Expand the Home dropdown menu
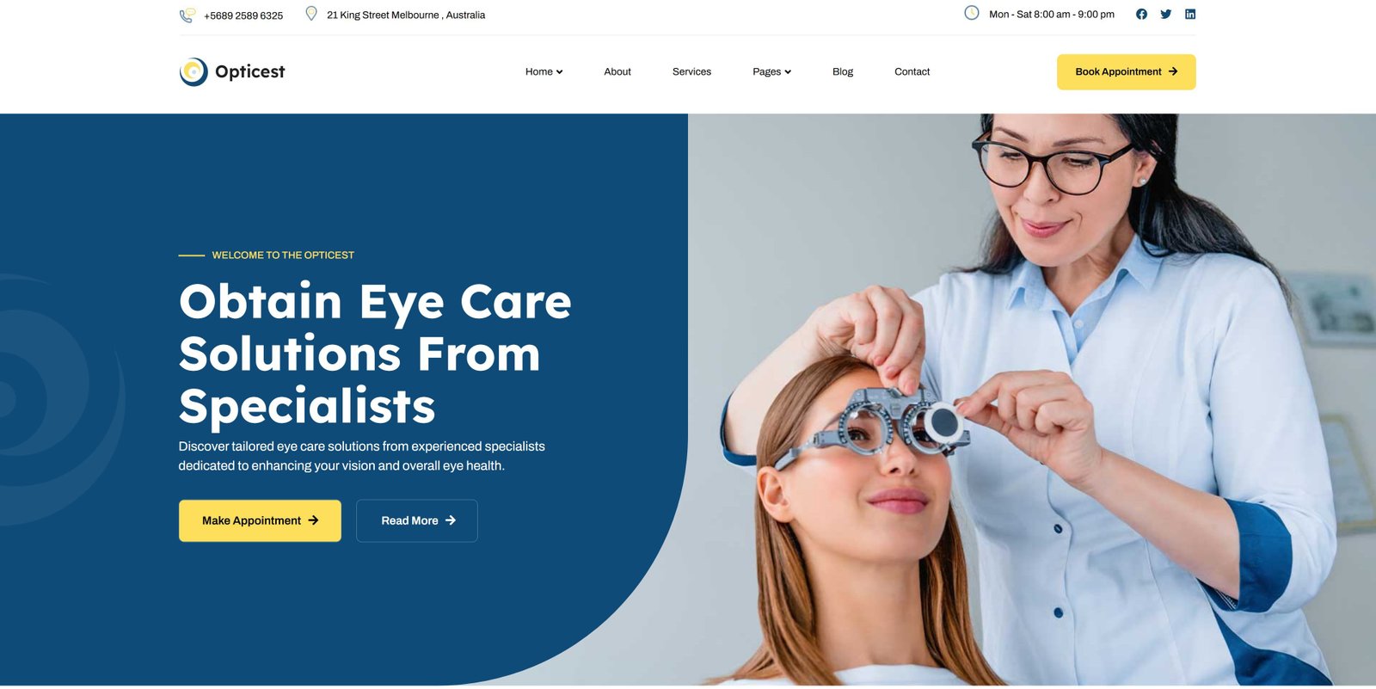This screenshot has width=1376, height=689. (544, 71)
